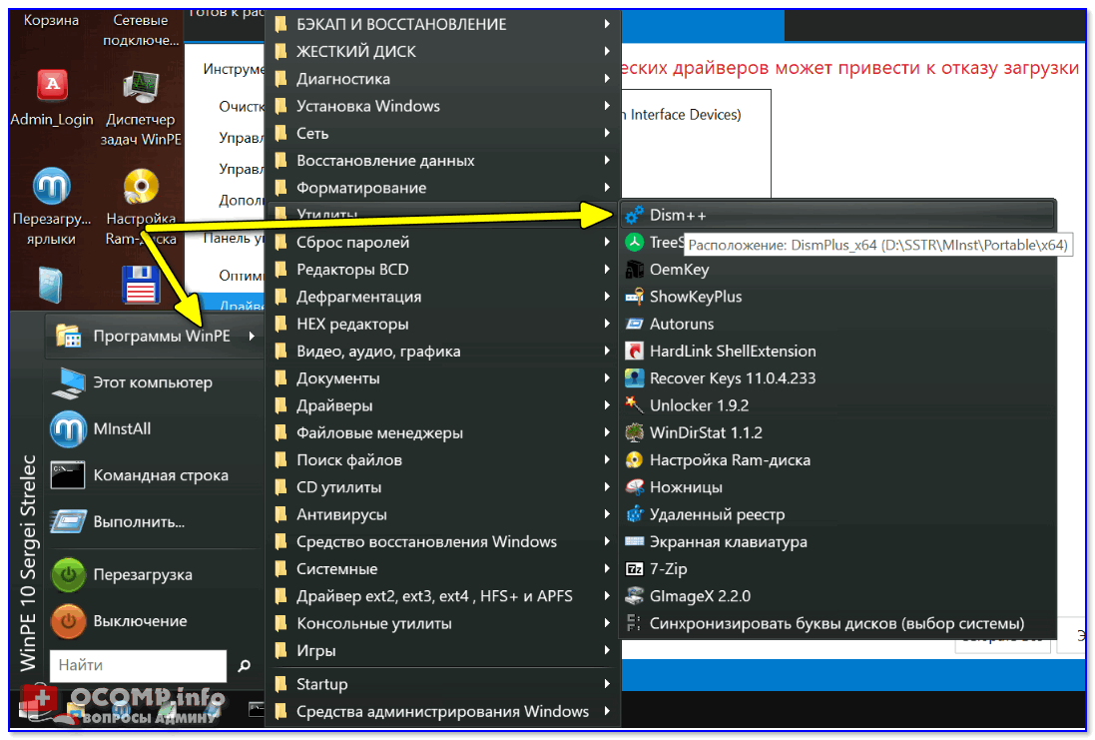Screen dimensions: 1095x740
Task: Open GImageX 2.2.0 tool
Action: click(x=699, y=596)
